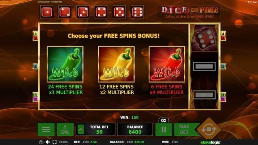Screen dimensions: 258x145
Task: Pick the red chili 6 free spins bonus
Action: tap(167, 64)
